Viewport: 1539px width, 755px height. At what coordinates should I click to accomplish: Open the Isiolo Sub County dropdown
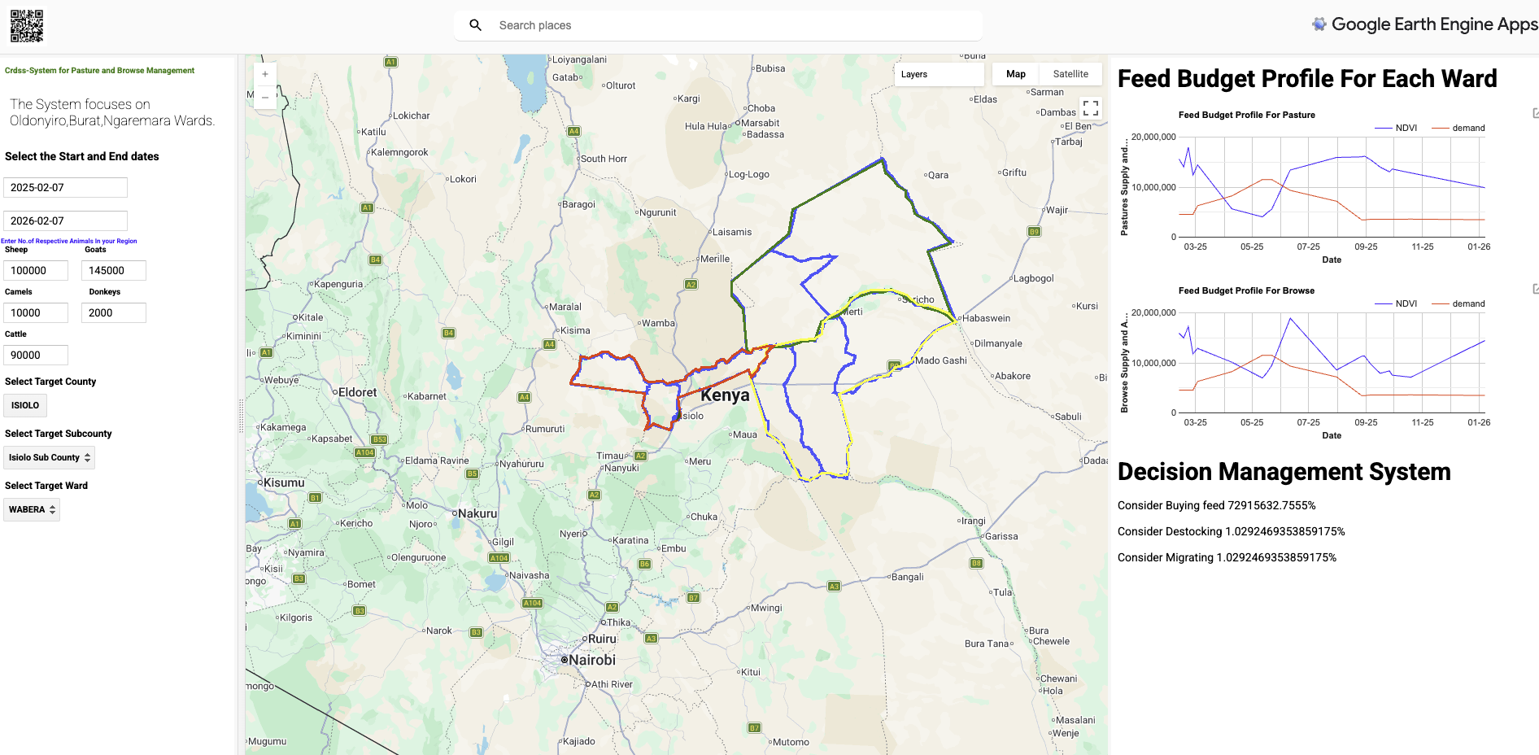[x=49, y=457]
